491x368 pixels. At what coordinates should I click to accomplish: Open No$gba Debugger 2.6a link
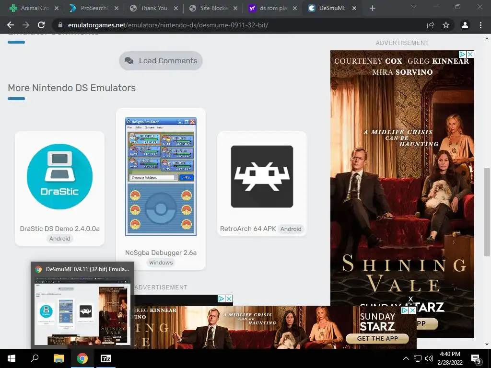[x=161, y=253]
